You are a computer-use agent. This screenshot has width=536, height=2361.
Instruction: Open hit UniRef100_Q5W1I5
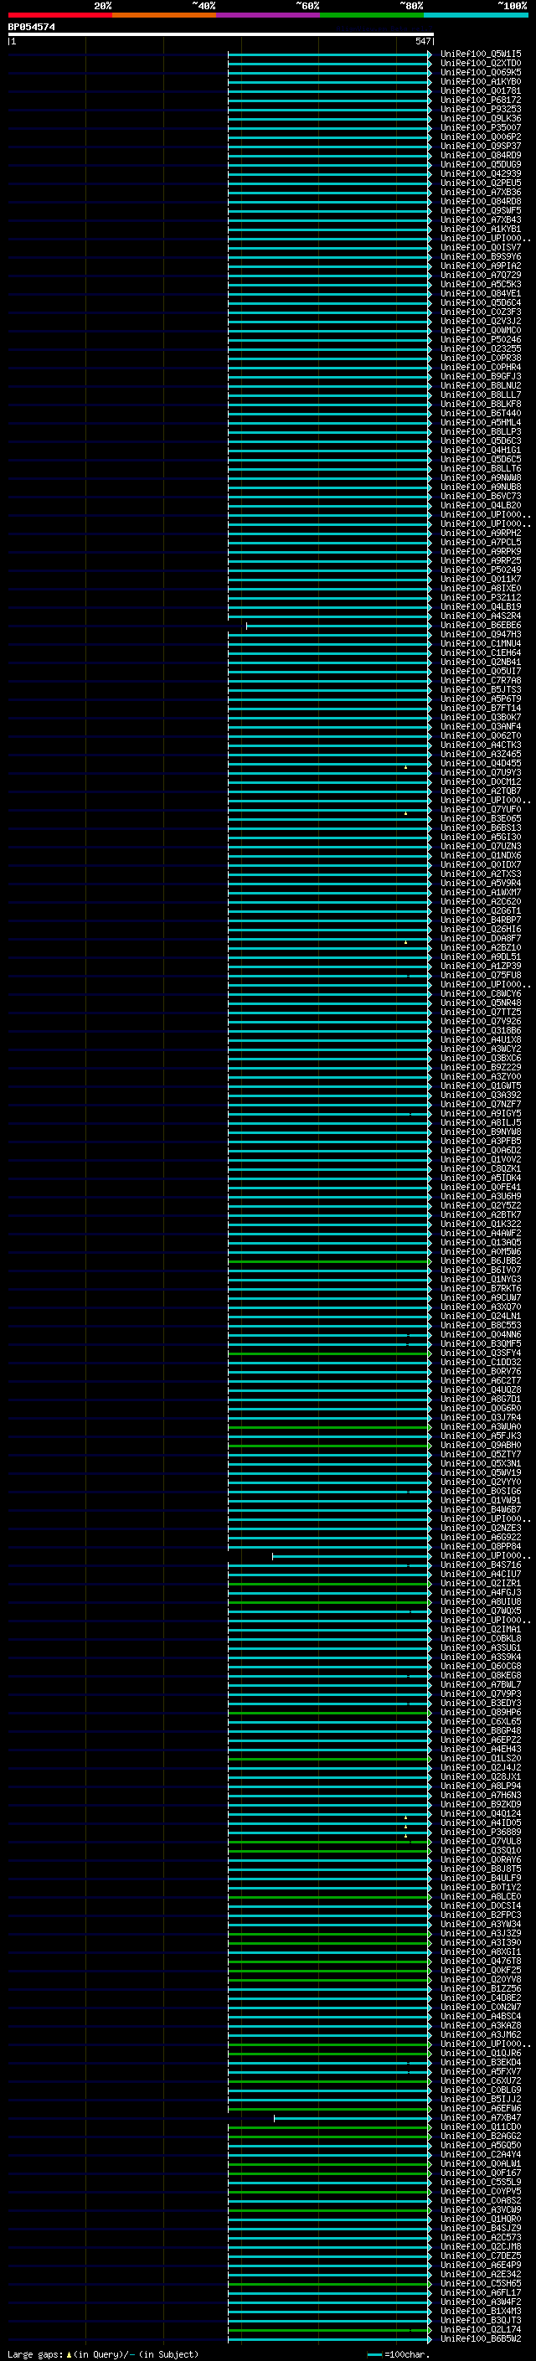481,54
